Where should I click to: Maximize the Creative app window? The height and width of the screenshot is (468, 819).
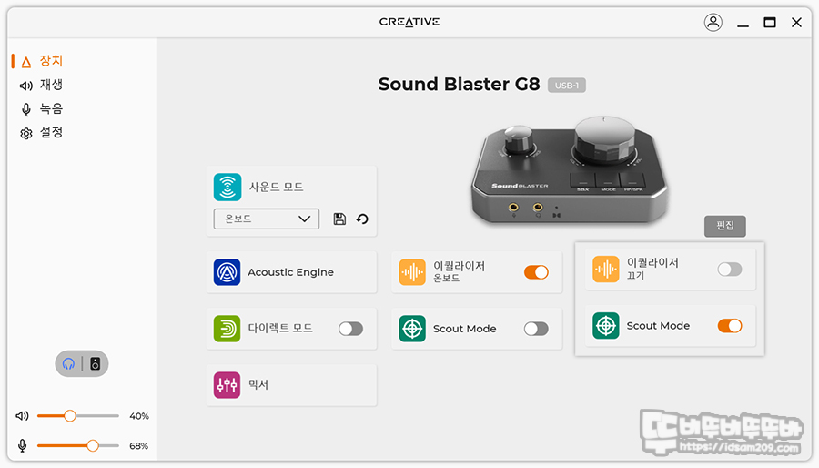pyautogui.click(x=769, y=23)
